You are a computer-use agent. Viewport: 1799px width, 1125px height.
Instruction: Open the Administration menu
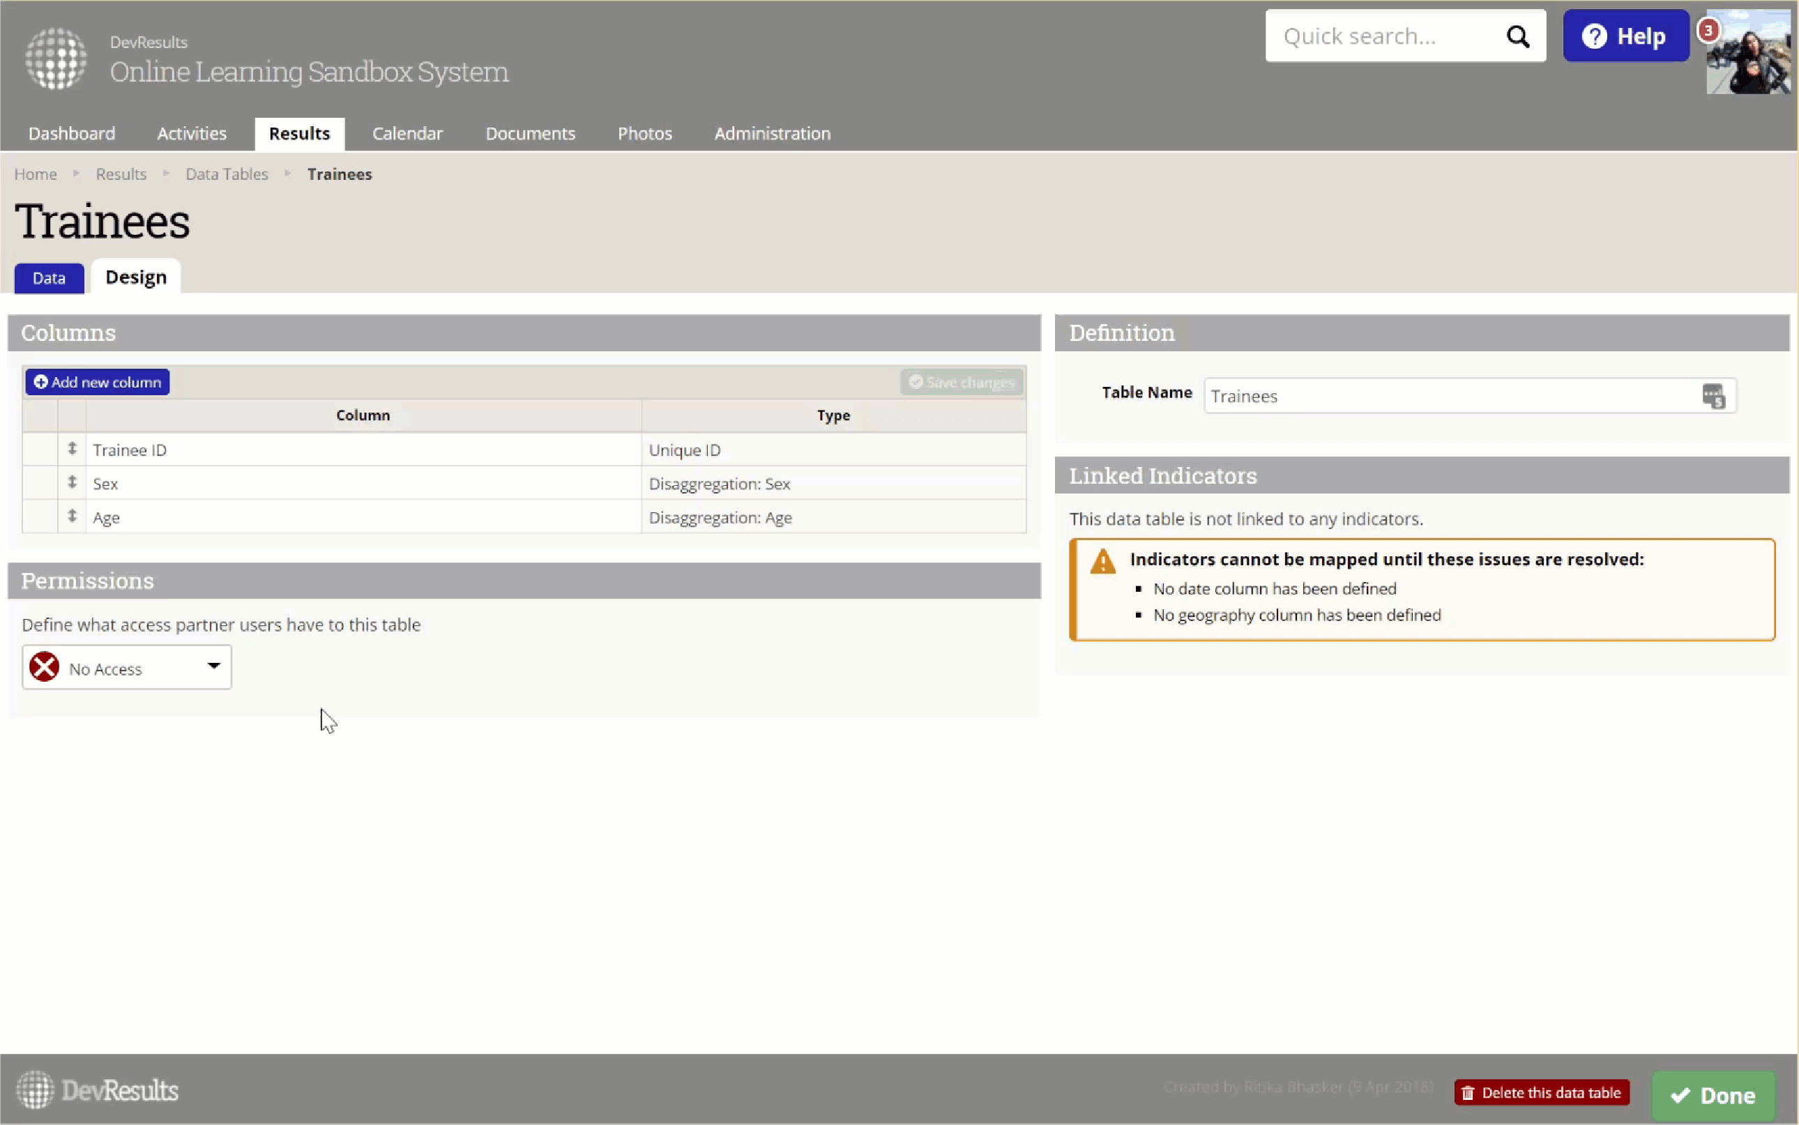pyautogui.click(x=772, y=133)
